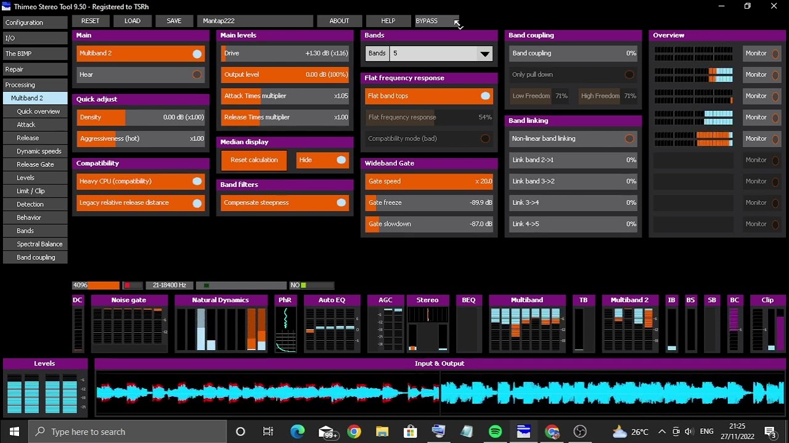Open the BEQ meter panel
Viewport: 789px width, 443px height.
click(468, 324)
